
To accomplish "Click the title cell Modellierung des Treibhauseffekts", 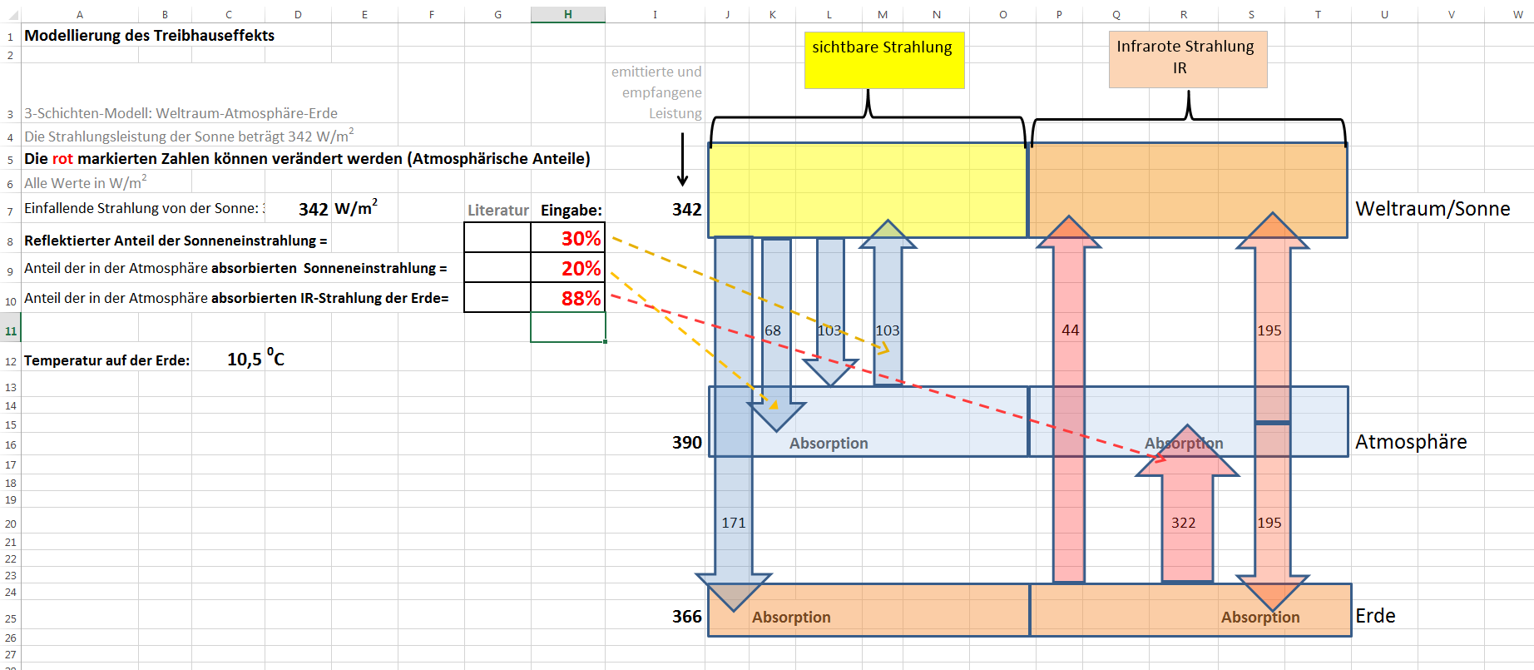I will (150, 36).
